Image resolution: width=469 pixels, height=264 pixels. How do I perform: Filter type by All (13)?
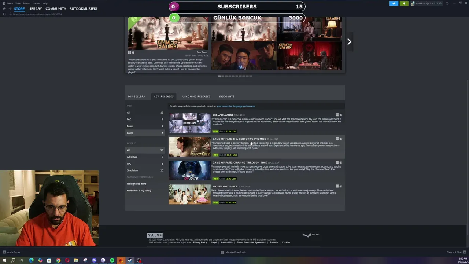coord(145,113)
